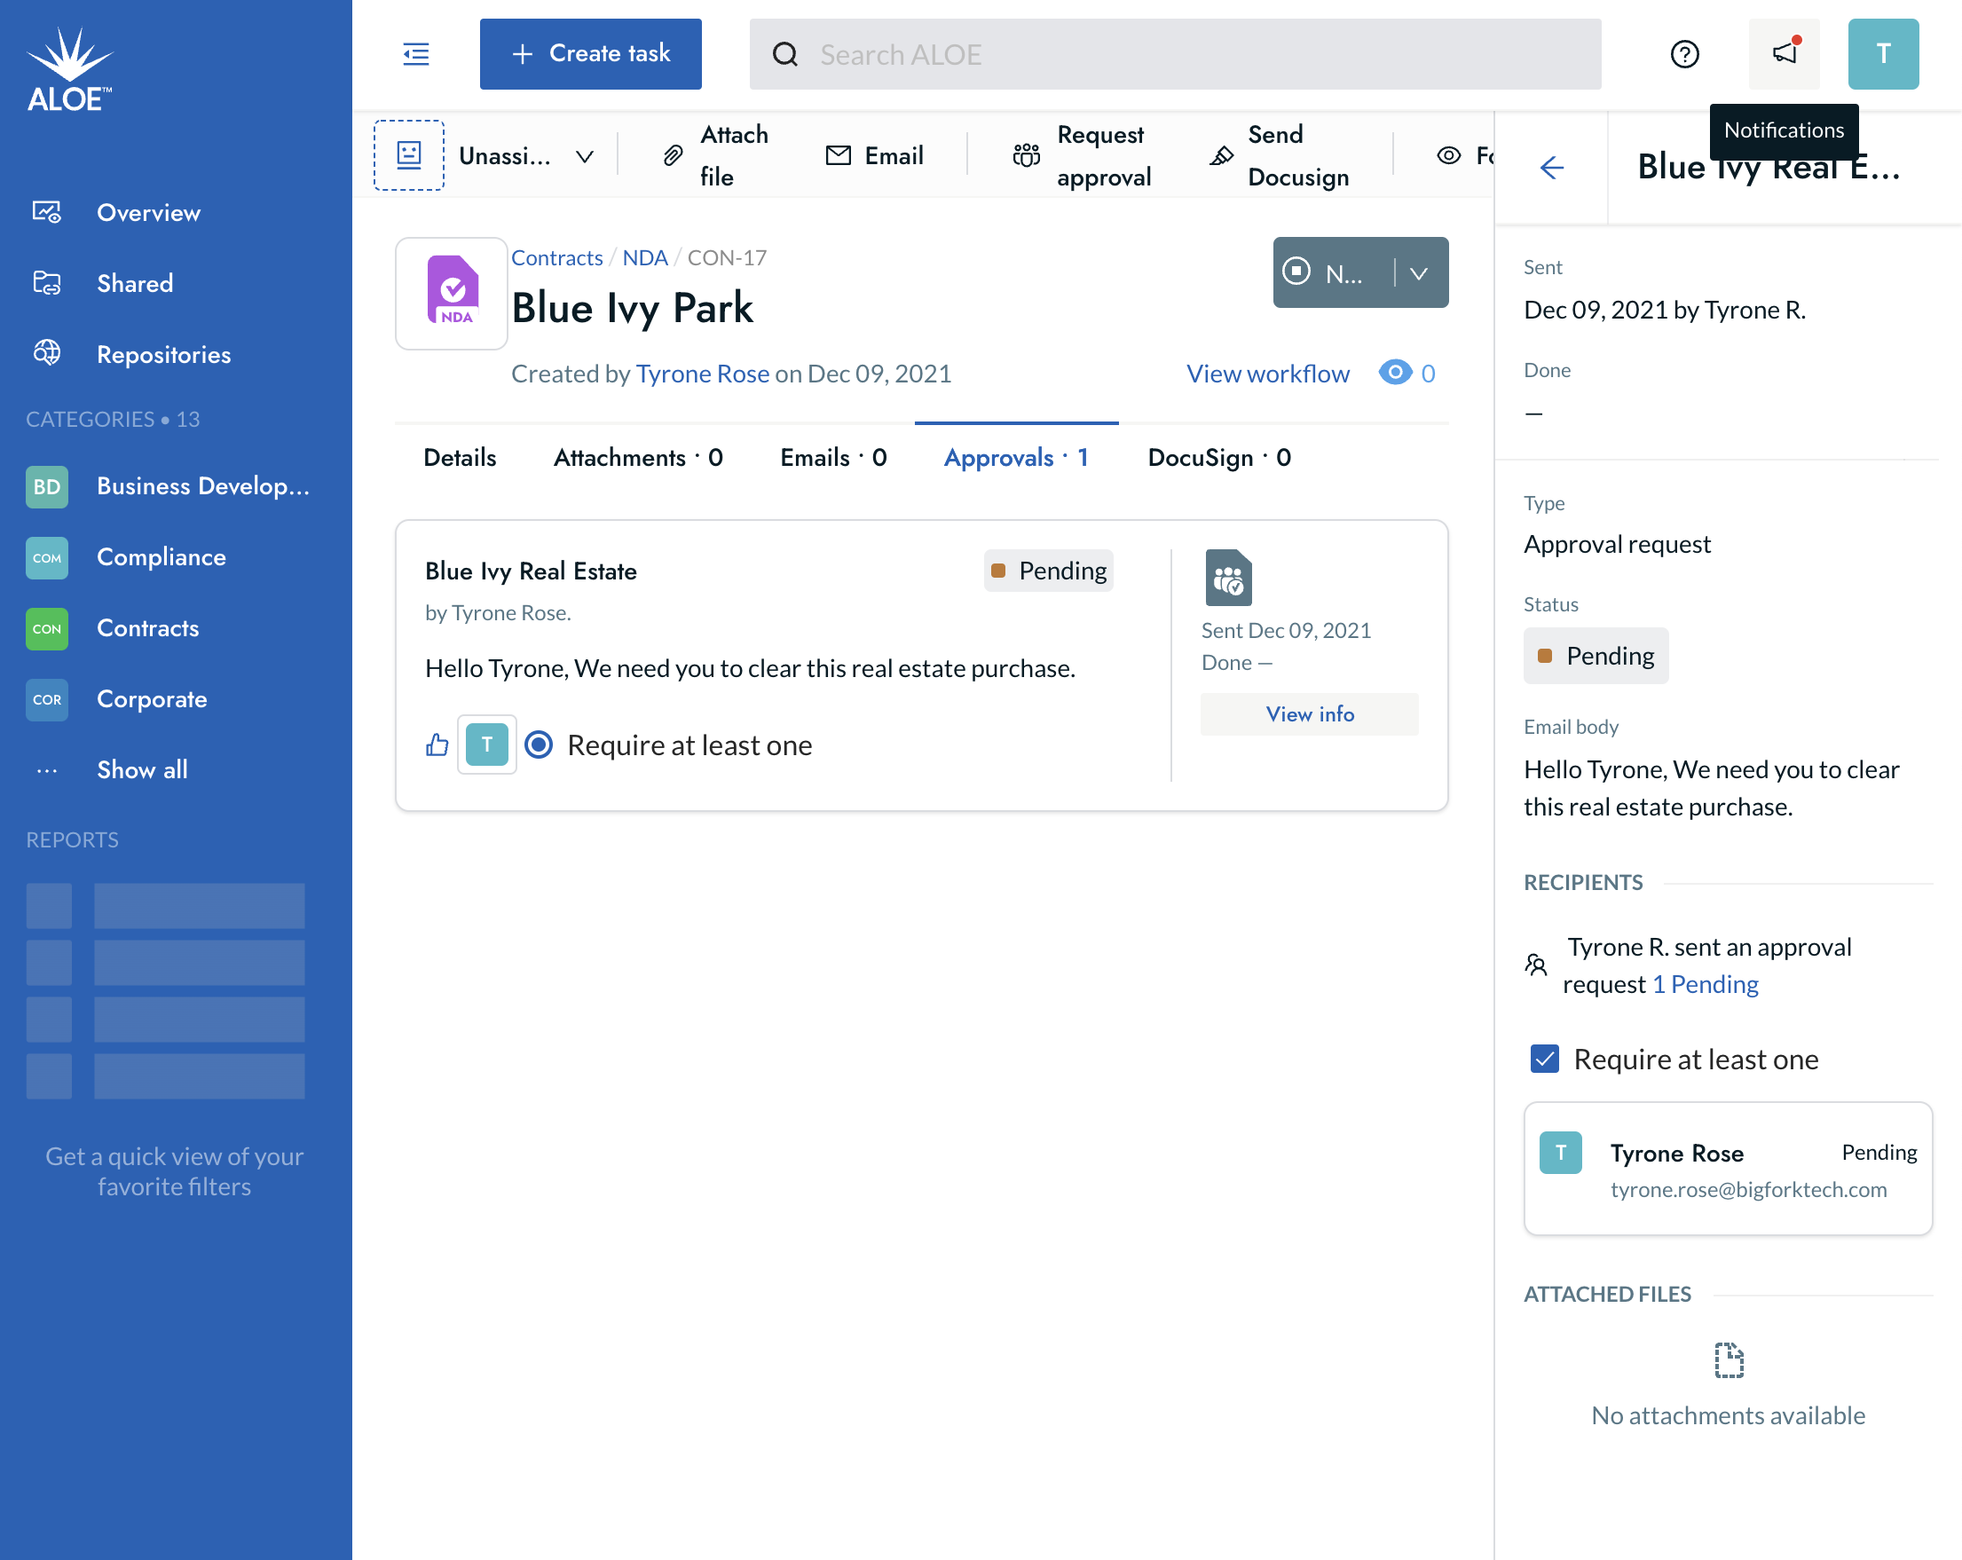Click the unassigned assignee avatar icon
The width and height of the screenshot is (1962, 1560).
pyautogui.click(x=408, y=155)
